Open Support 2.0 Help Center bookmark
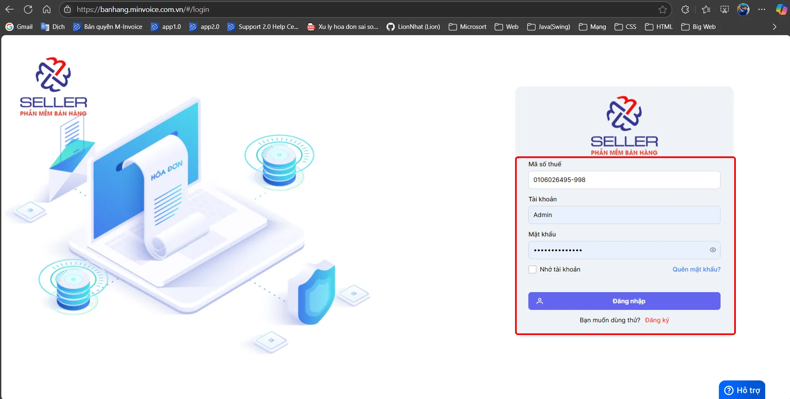The image size is (790, 399). pos(263,27)
